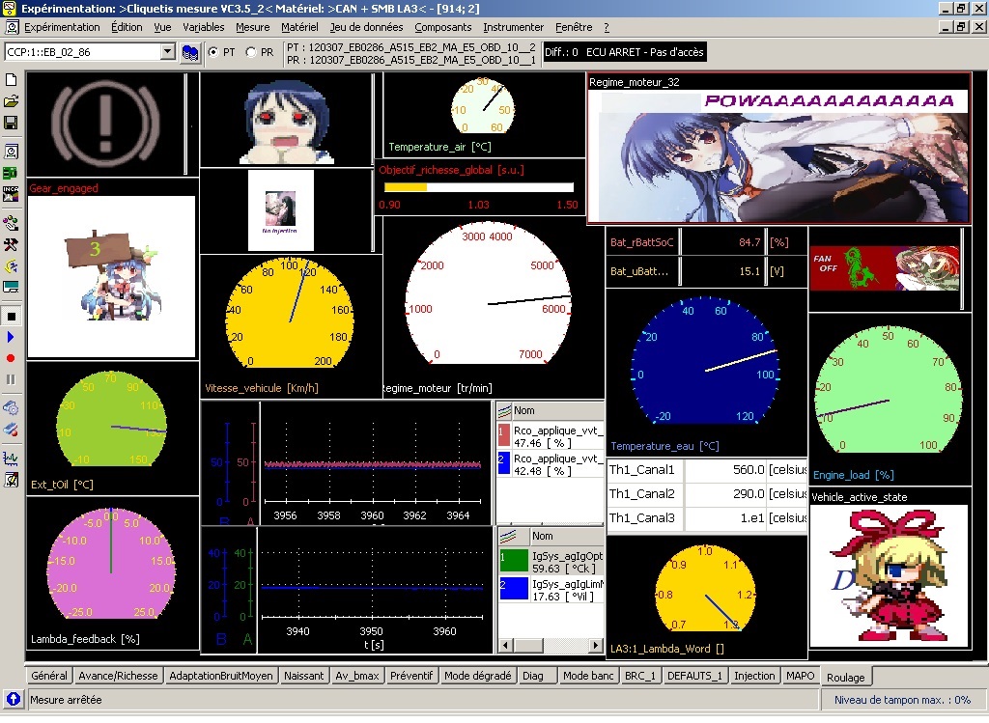Start measurement with the blue play arrow
The image size is (989, 723).
11,337
